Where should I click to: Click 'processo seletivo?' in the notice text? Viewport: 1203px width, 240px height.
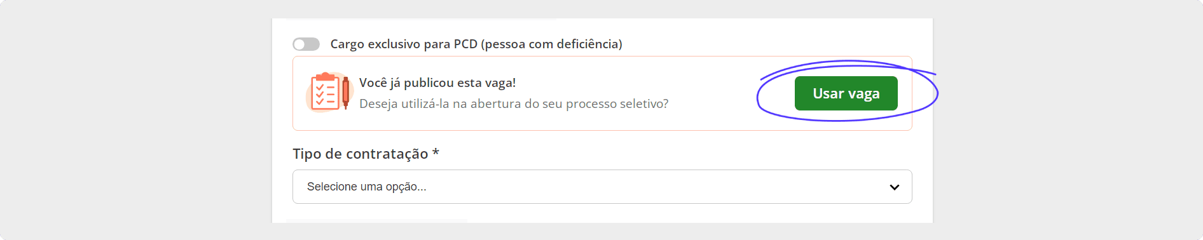pyautogui.click(x=617, y=103)
